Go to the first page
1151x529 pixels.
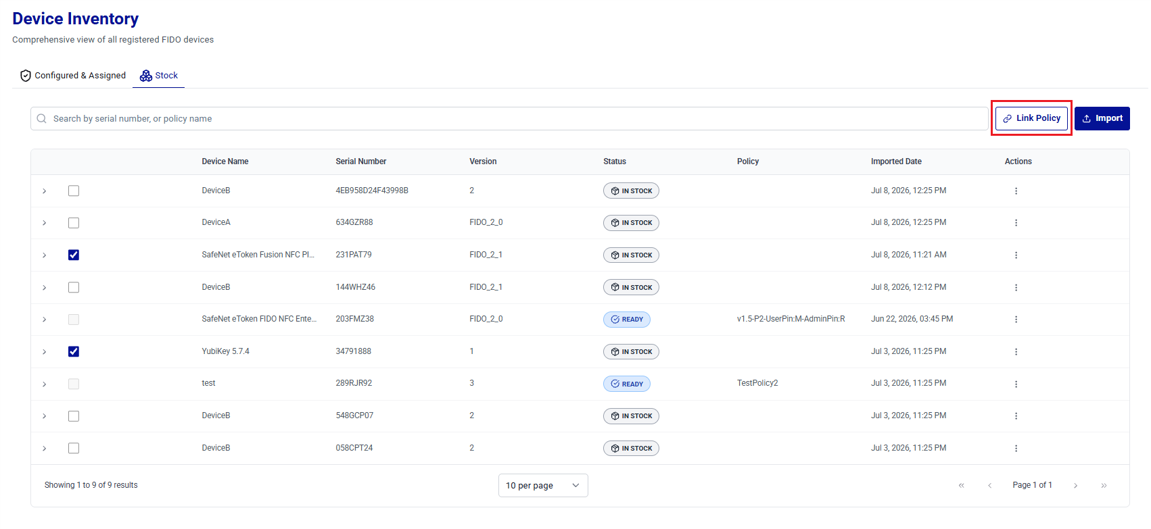click(961, 486)
